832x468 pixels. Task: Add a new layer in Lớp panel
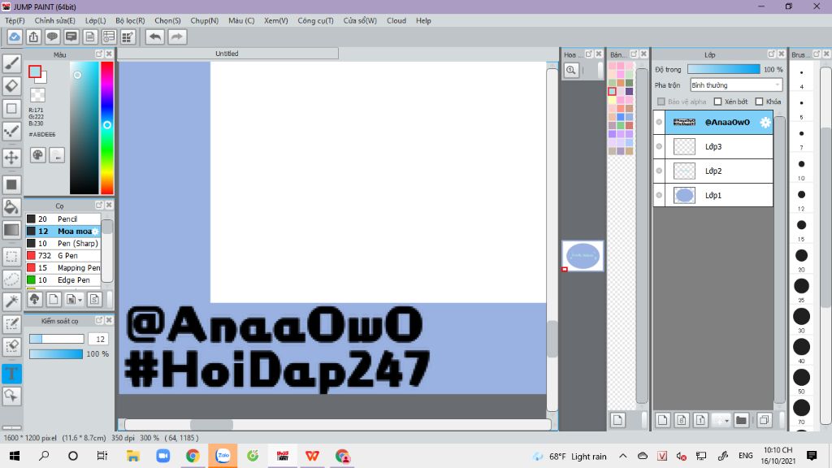pos(662,420)
